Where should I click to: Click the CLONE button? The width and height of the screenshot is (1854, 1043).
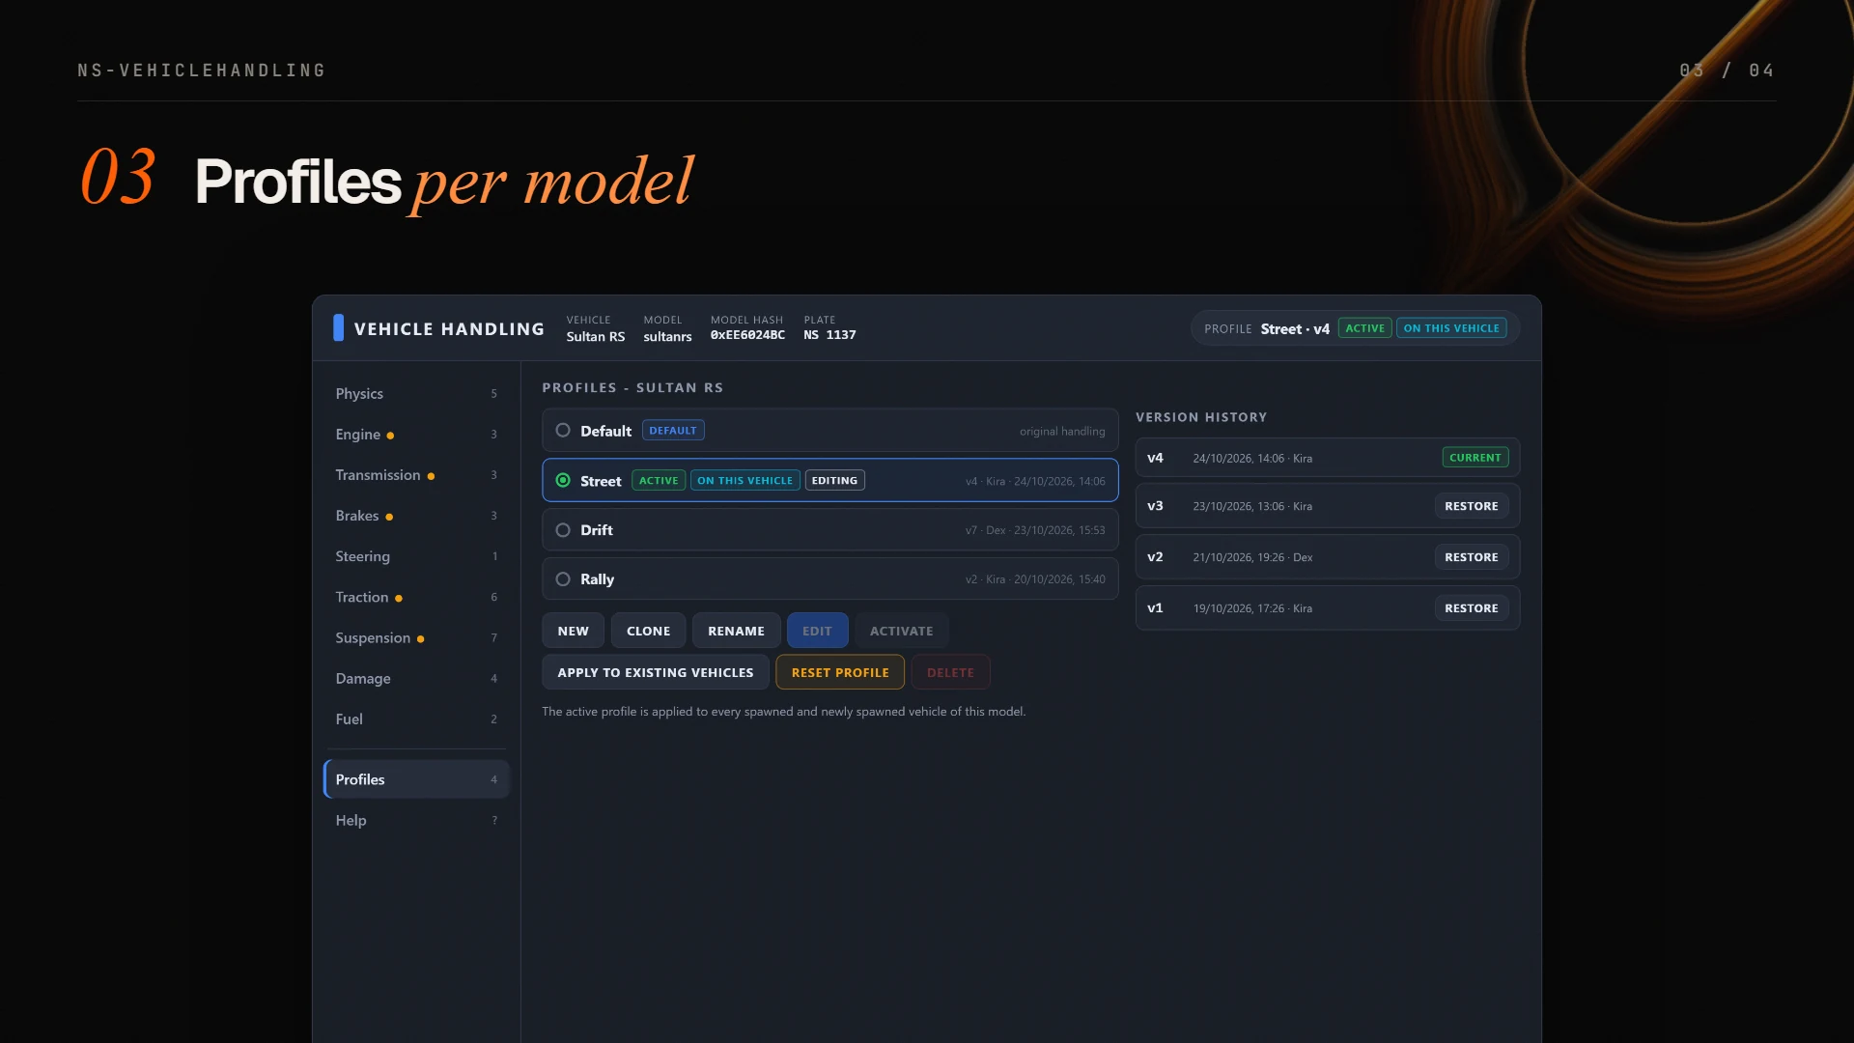(x=648, y=631)
